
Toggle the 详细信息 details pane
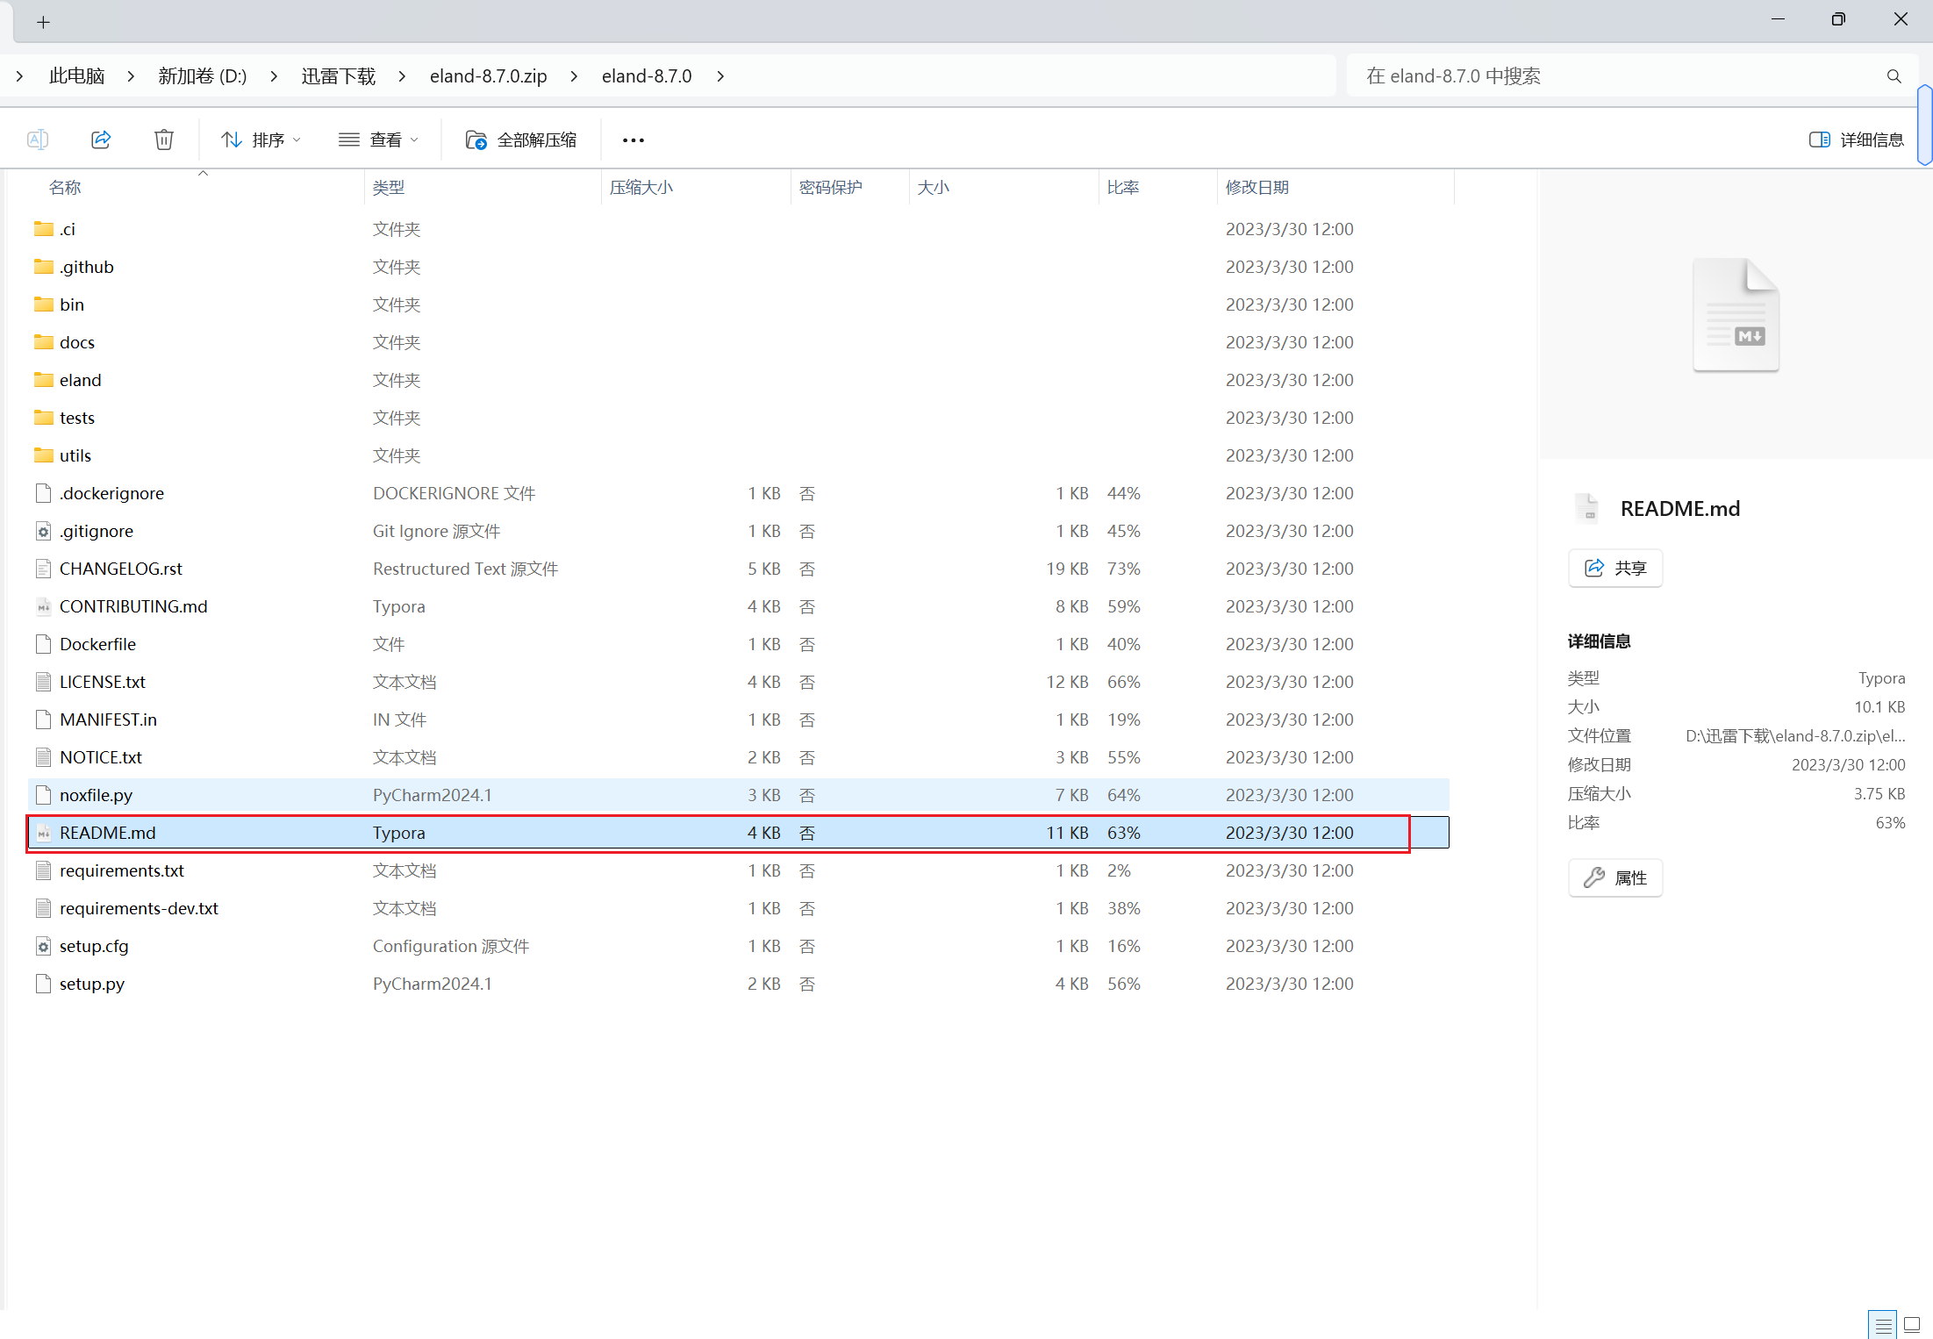point(1856,140)
